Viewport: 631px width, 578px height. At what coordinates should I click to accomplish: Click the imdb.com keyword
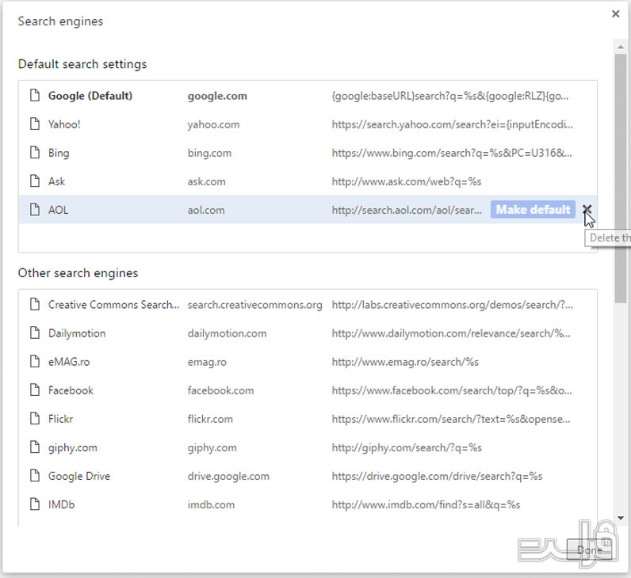click(x=212, y=505)
